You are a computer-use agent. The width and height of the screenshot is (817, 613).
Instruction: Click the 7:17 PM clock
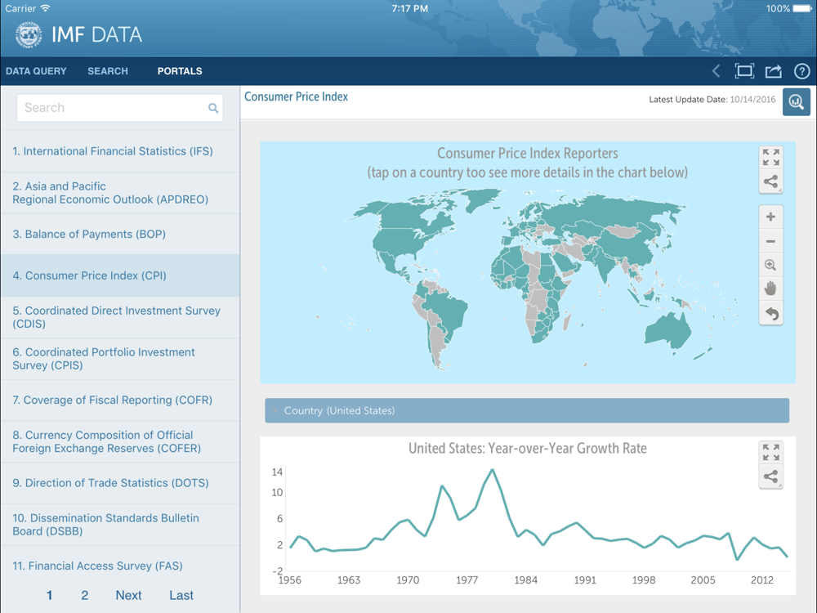pos(409,8)
